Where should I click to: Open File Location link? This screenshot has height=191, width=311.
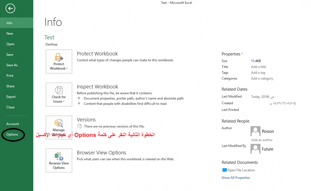point(241,170)
